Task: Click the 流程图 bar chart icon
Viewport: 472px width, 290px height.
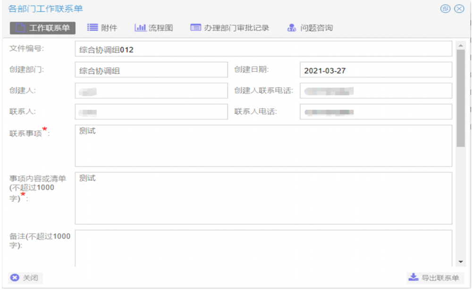Action: tap(140, 28)
